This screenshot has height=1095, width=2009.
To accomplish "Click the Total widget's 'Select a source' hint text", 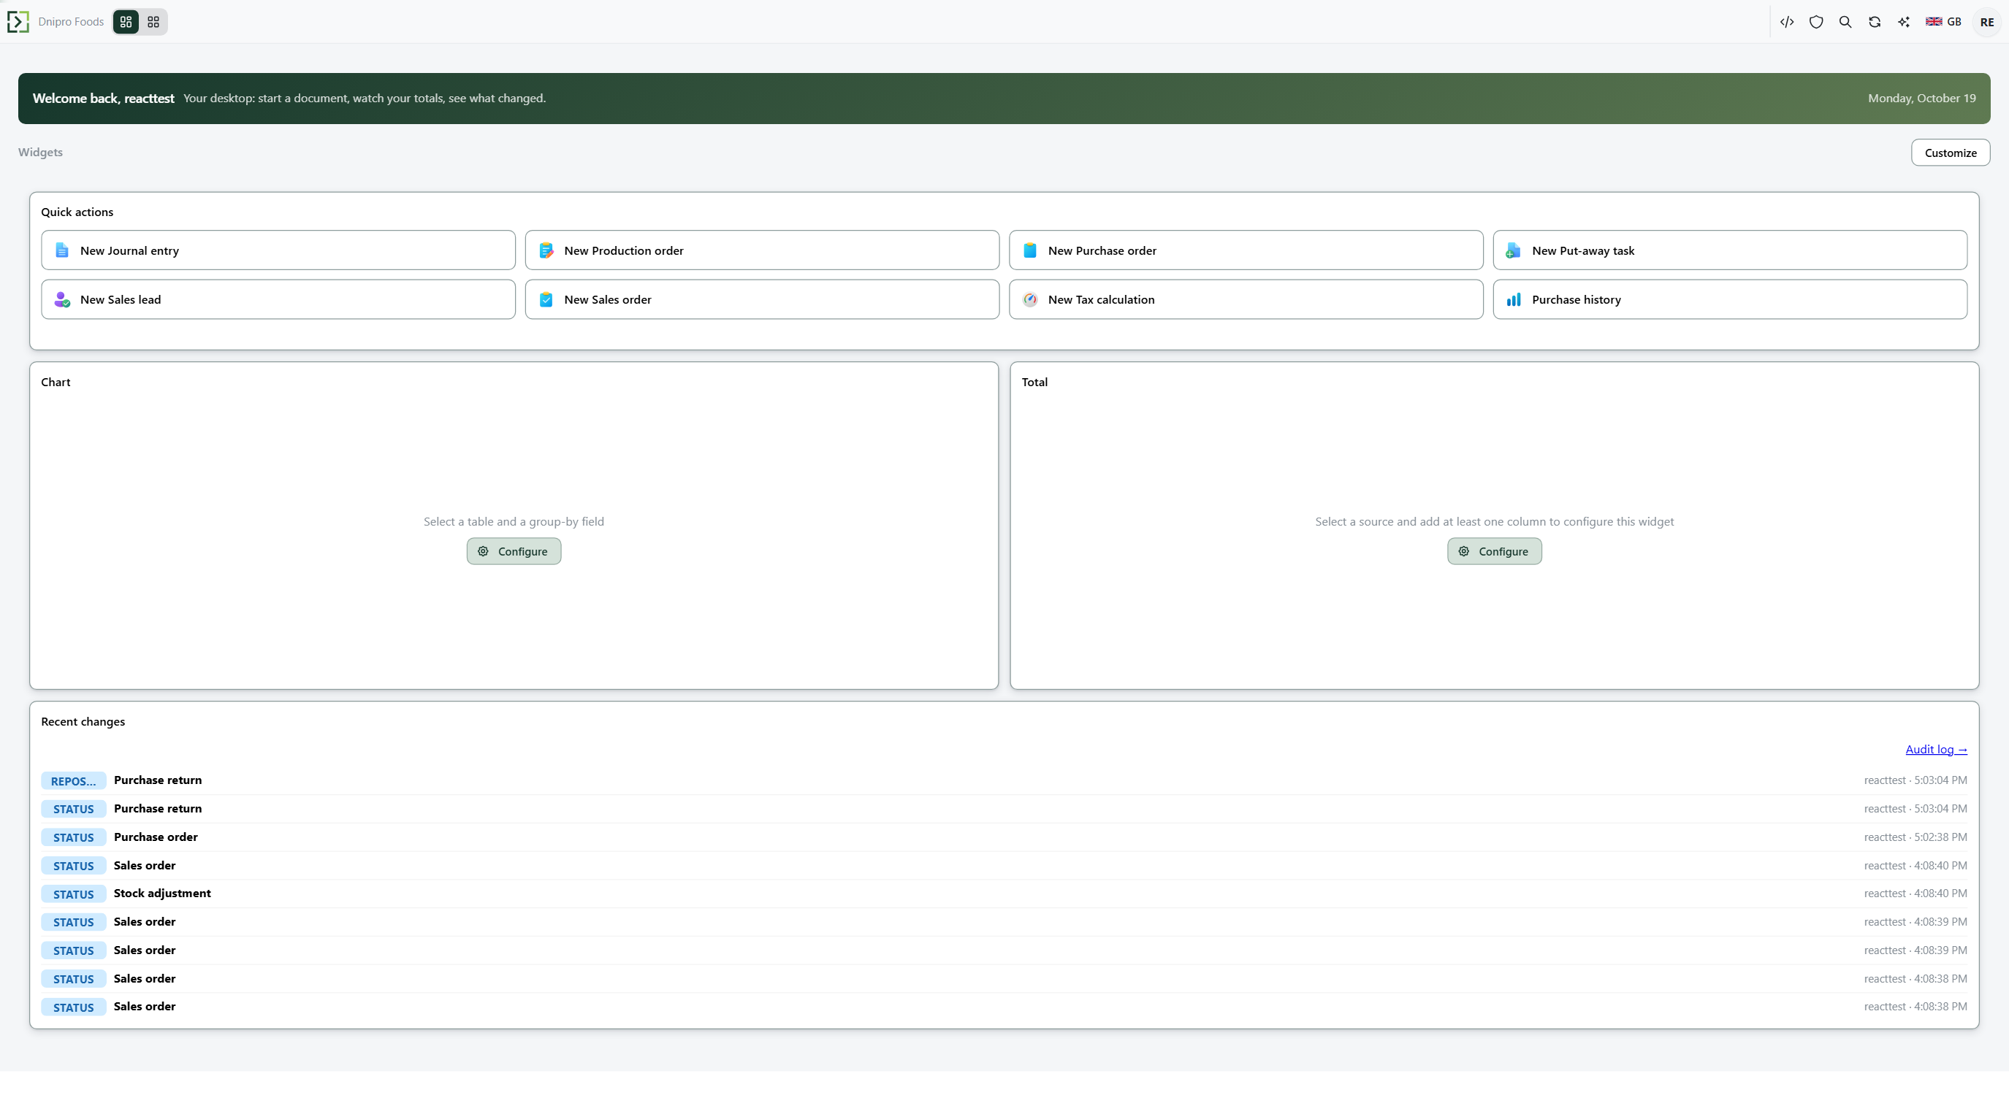I will pyautogui.click(x=1494, y=521).
